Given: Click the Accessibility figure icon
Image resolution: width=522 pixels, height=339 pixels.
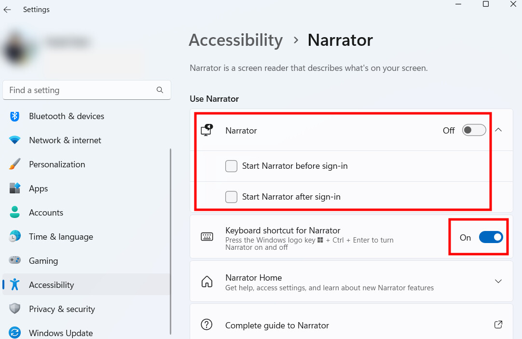Looking at the screenshot, I should click(x=14, y=285).
